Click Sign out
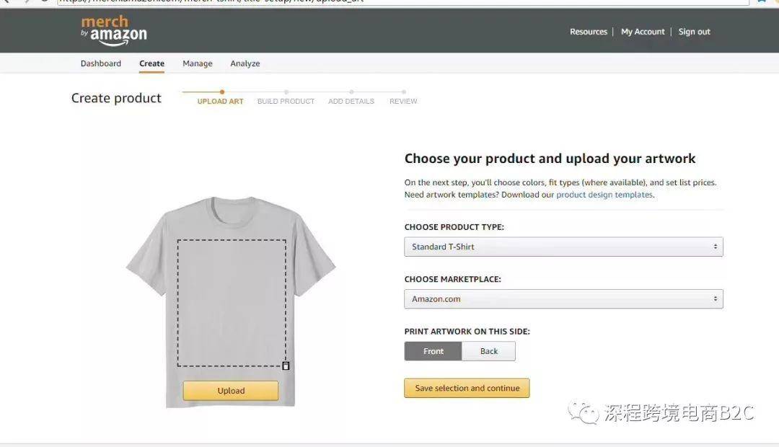779x447 pixels. (694, 32)
